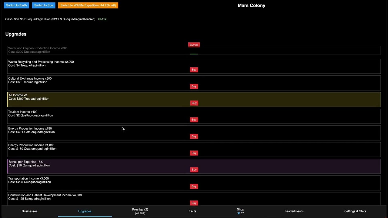
Task: Buy Waste Recycling and Processing x2,000 upgrade
Action: (194, 70)
